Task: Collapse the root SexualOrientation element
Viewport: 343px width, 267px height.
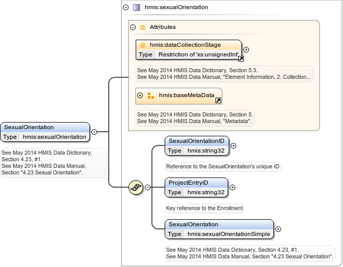Action: coord(94,132)
